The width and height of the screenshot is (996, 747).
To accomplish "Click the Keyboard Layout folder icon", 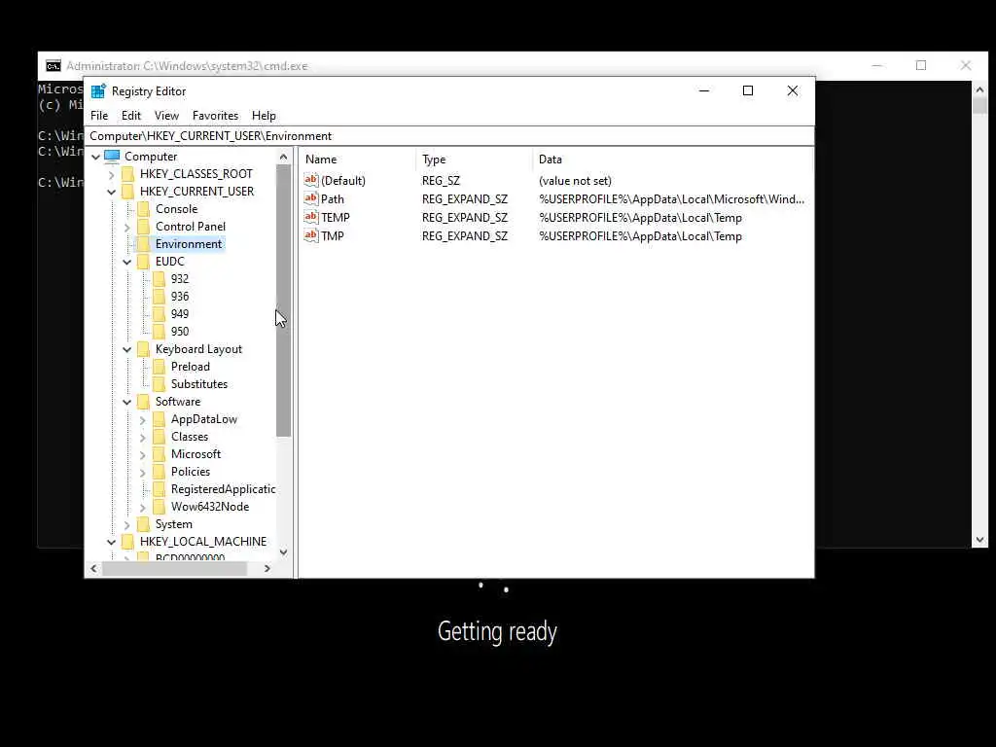I will click(144, 349).
